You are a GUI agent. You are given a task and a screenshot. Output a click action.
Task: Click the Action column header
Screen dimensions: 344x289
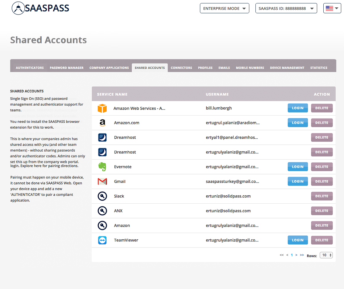pos(322,95)
